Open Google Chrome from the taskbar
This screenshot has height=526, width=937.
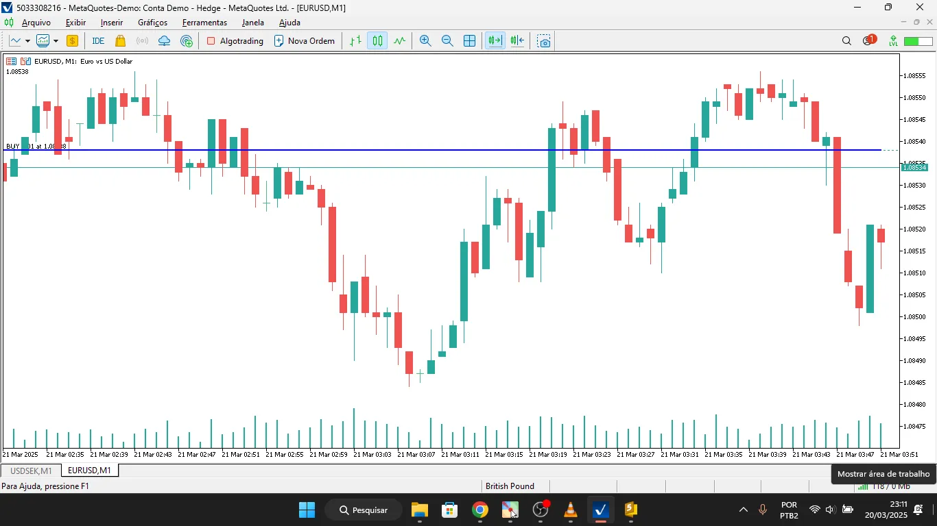(479, 510)
